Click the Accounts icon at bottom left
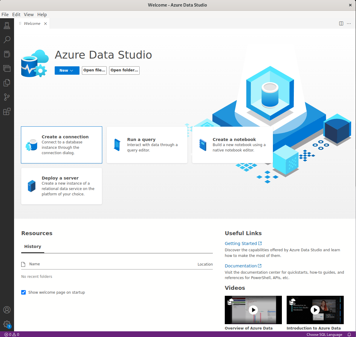This screenshot has height=337, width=356. pos(7,310)
